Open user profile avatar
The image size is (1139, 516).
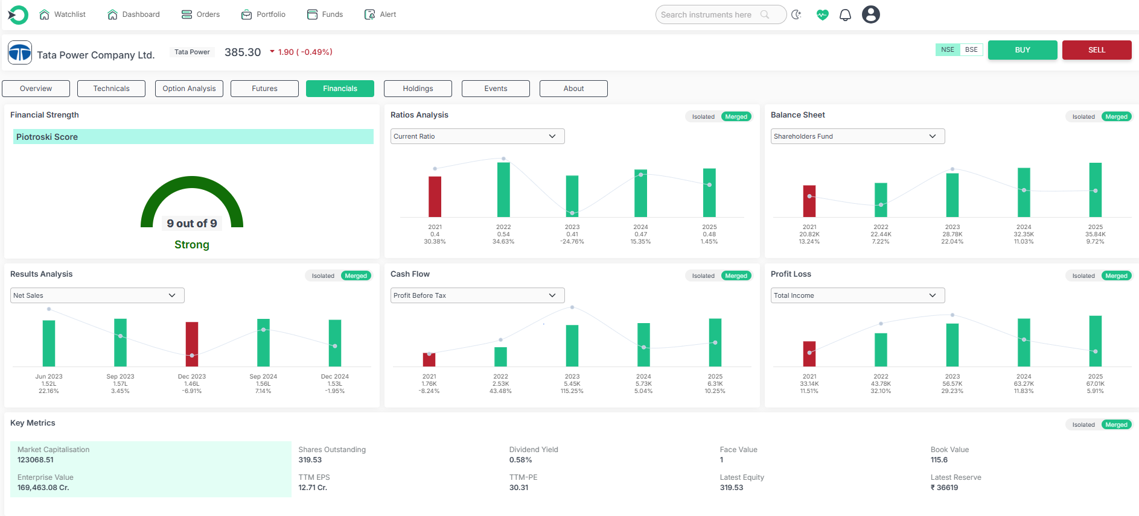(870, 14)
